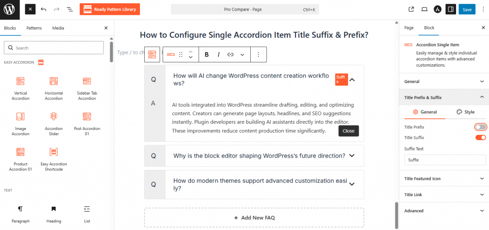Switch to the Patterns tab
This screenshot has height=230, width=489.
click(34, 28)
